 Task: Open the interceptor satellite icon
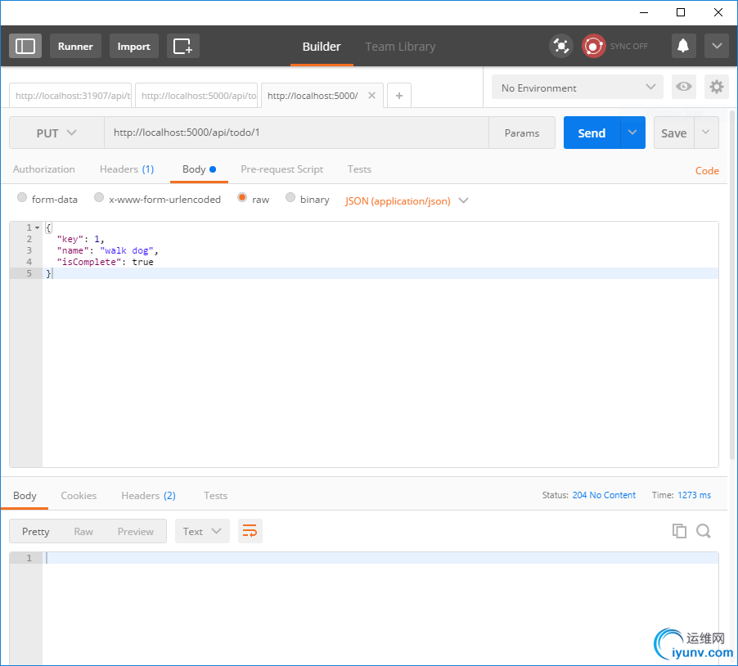point(560,46)
